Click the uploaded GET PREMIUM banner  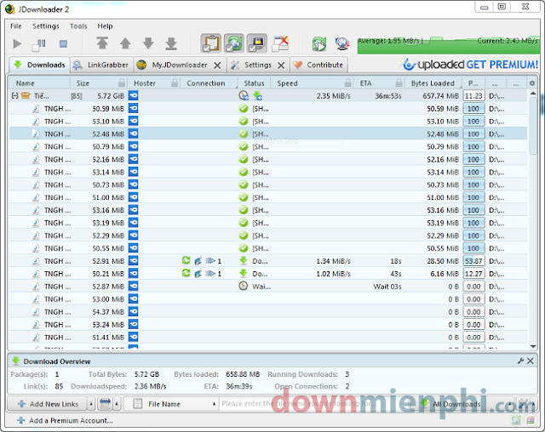(x=471, y=65)
